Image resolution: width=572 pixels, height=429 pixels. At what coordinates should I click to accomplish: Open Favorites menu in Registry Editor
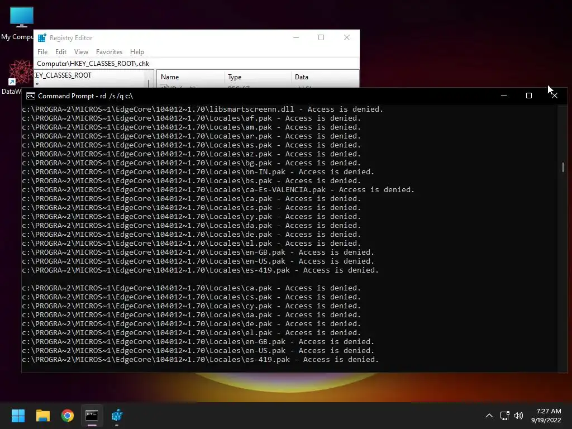tap(109, 52)
